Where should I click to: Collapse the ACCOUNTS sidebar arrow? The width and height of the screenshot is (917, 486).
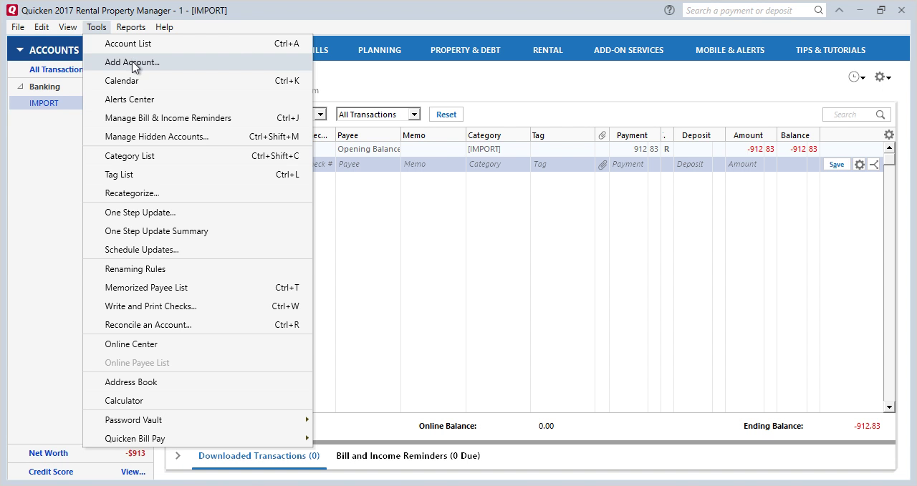20,50
